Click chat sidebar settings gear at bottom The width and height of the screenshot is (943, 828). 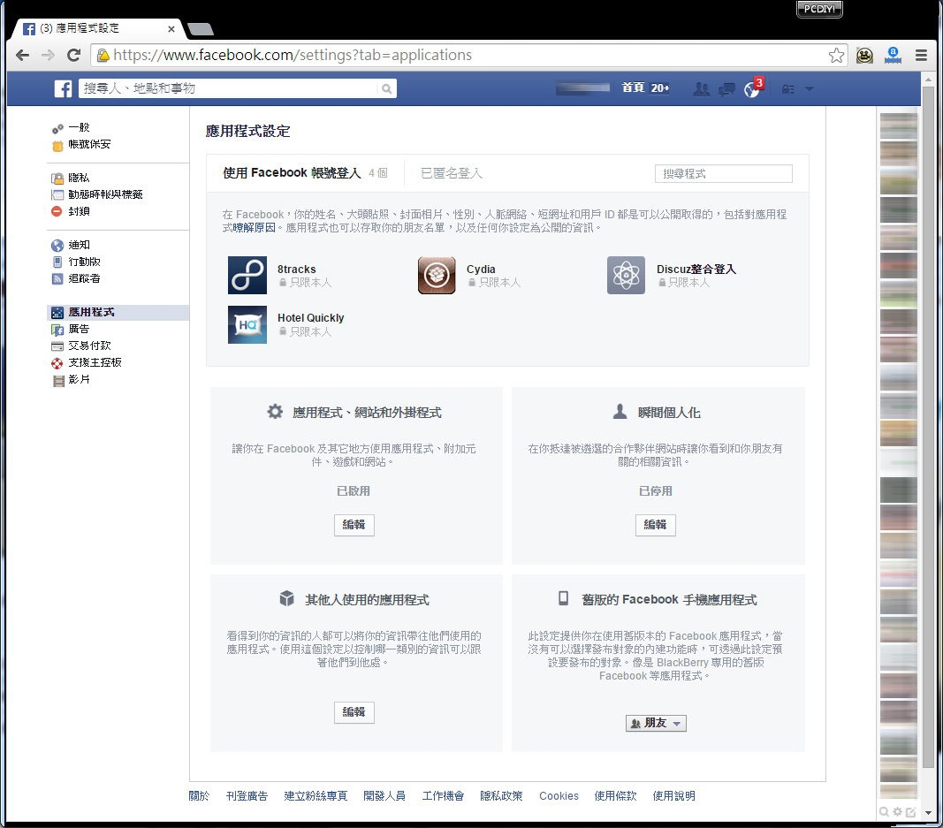[x=897, y=812]
